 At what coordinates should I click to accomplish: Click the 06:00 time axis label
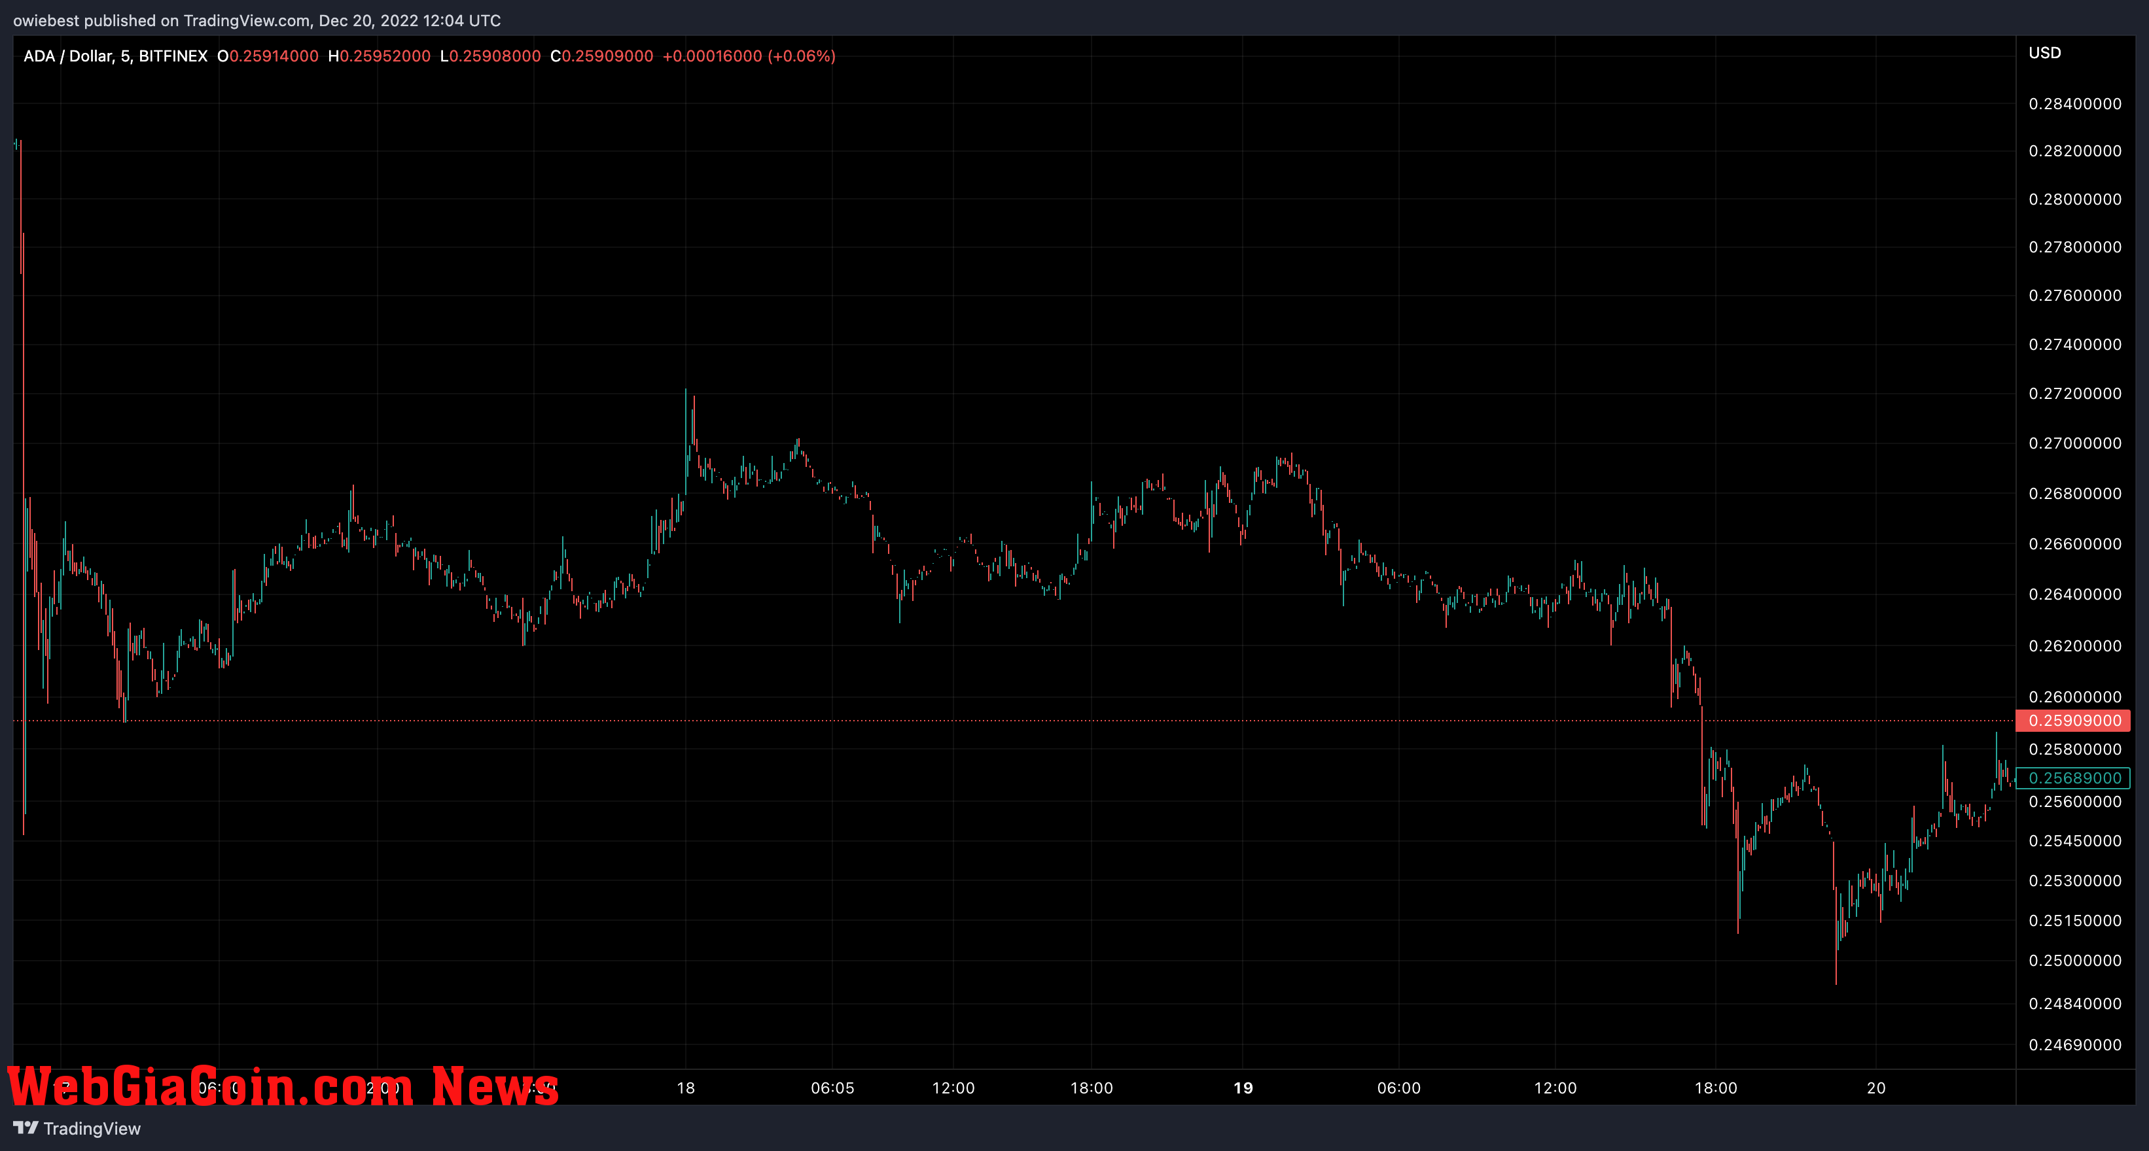pos(1399,1088)
